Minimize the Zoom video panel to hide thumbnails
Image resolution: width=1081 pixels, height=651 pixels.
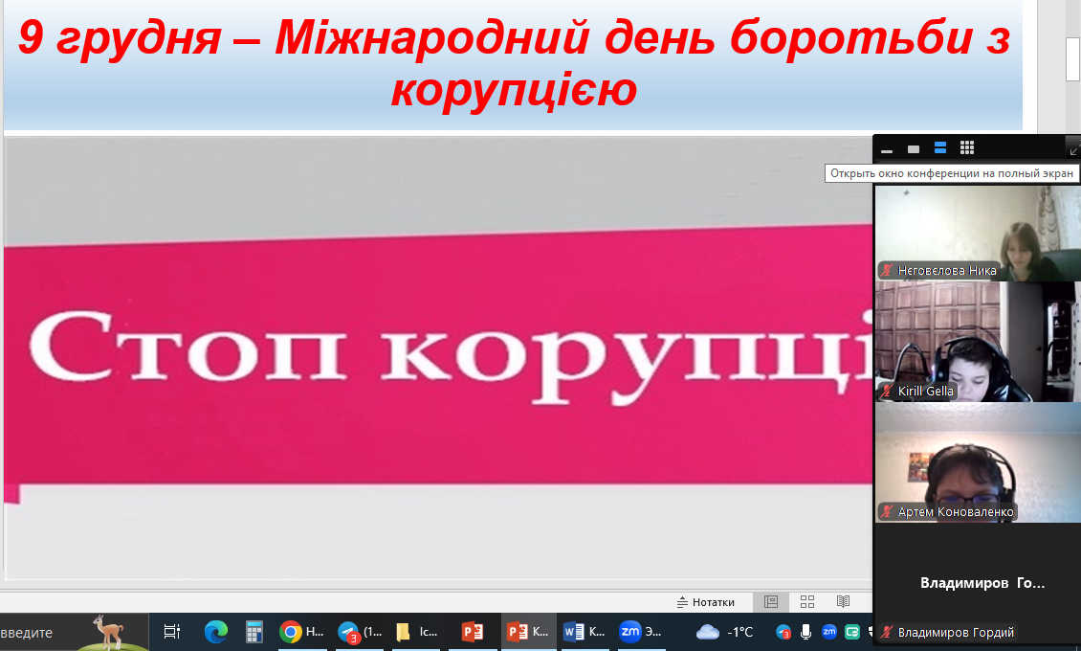pyautogui.click(x=887, y=149)
